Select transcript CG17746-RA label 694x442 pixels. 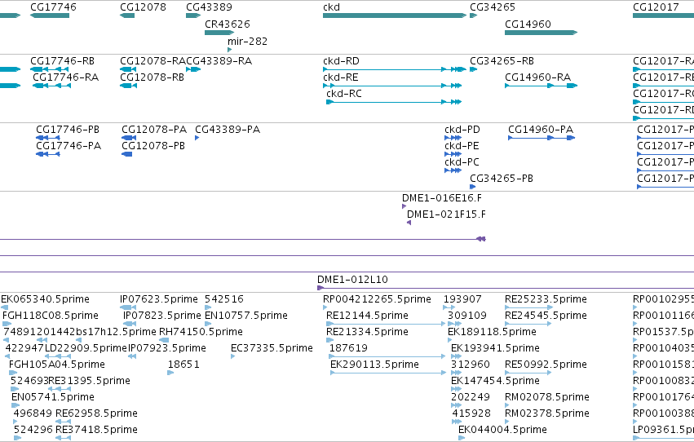pyautogui.click(x=65, y=77)
